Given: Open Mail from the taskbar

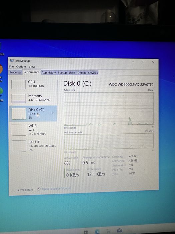Looking at the screenshot, I should click(119, 230).
